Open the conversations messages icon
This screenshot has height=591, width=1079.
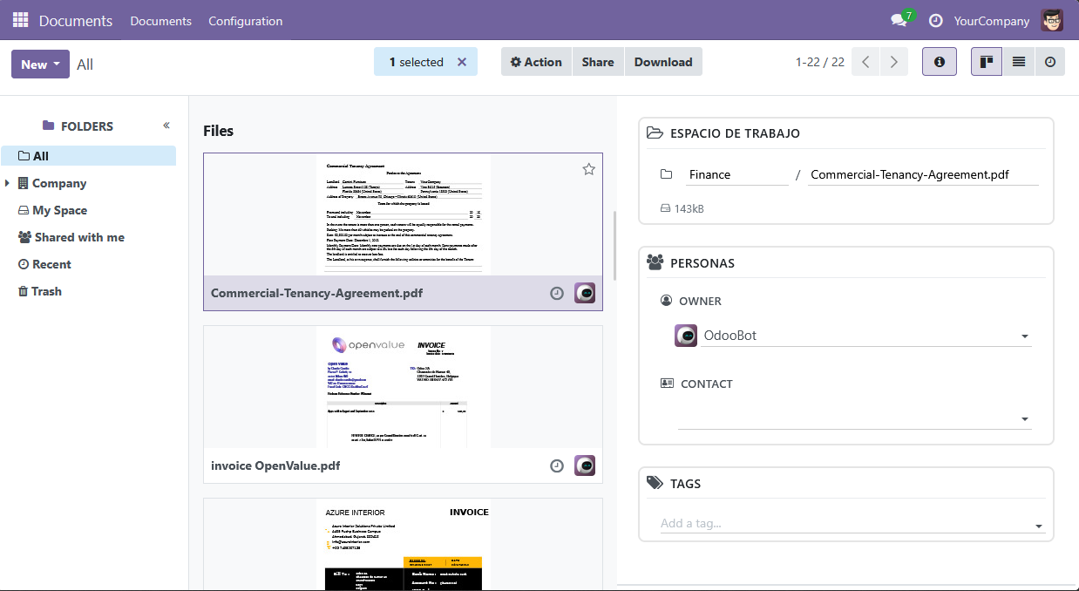click(899, 20)
